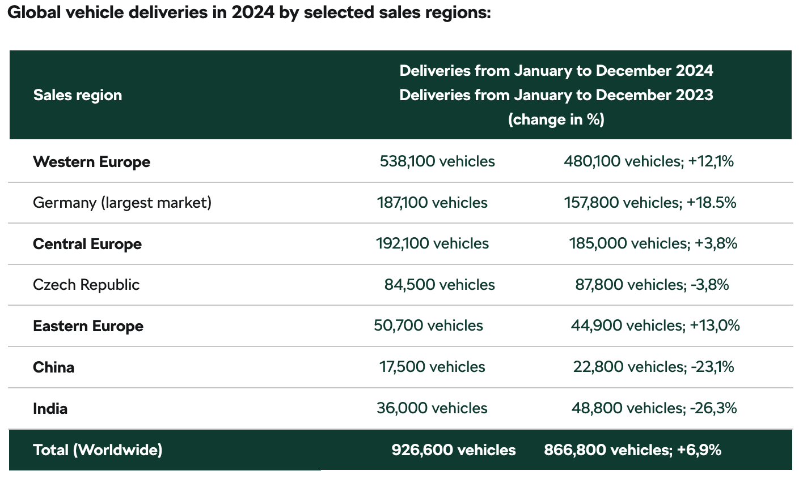Click the 'Sales region' column header
This screenshot has width=803, height=488.
[78, 95]
